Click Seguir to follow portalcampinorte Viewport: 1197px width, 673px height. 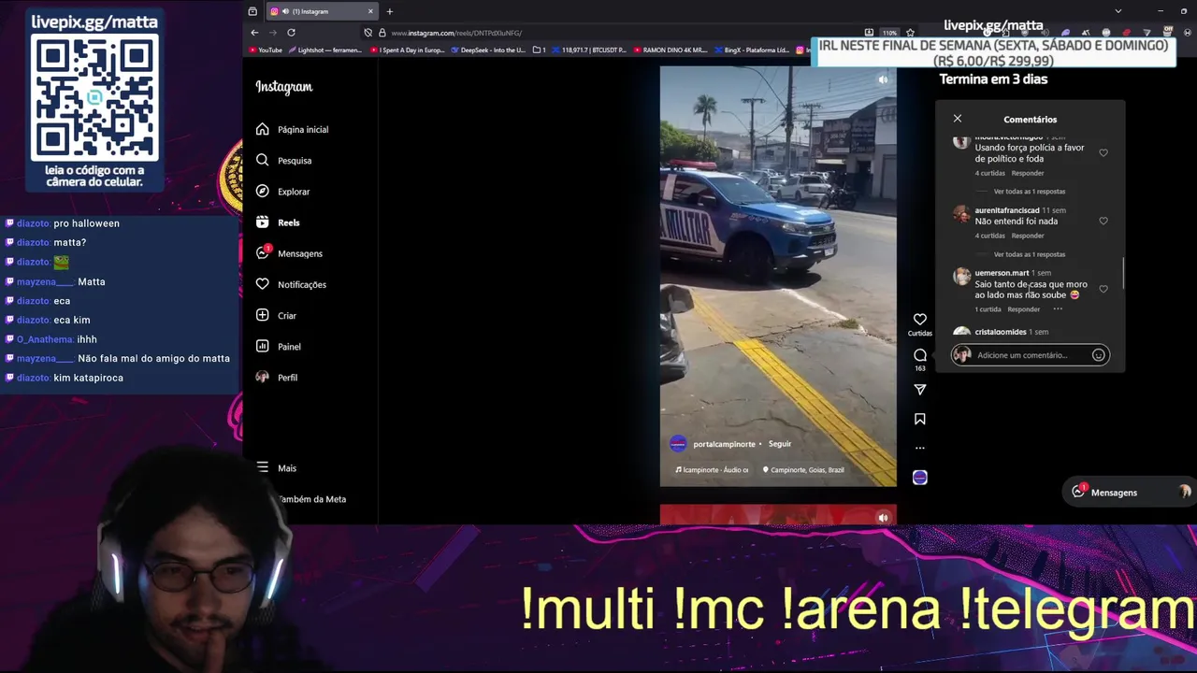point(780,444)
